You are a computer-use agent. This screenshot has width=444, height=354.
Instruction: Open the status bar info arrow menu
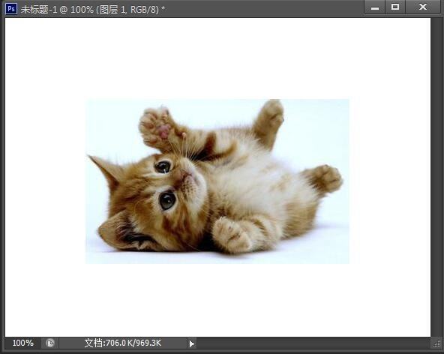tap(192, 343)
